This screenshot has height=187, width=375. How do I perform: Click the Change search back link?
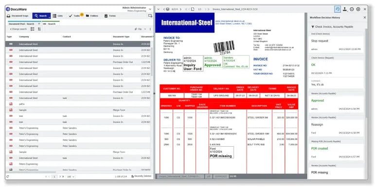click(18, 29)
